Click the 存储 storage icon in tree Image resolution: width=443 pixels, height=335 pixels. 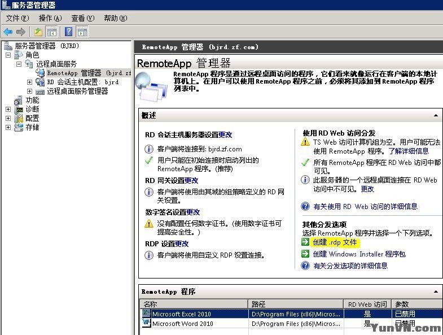click(19, 127)
